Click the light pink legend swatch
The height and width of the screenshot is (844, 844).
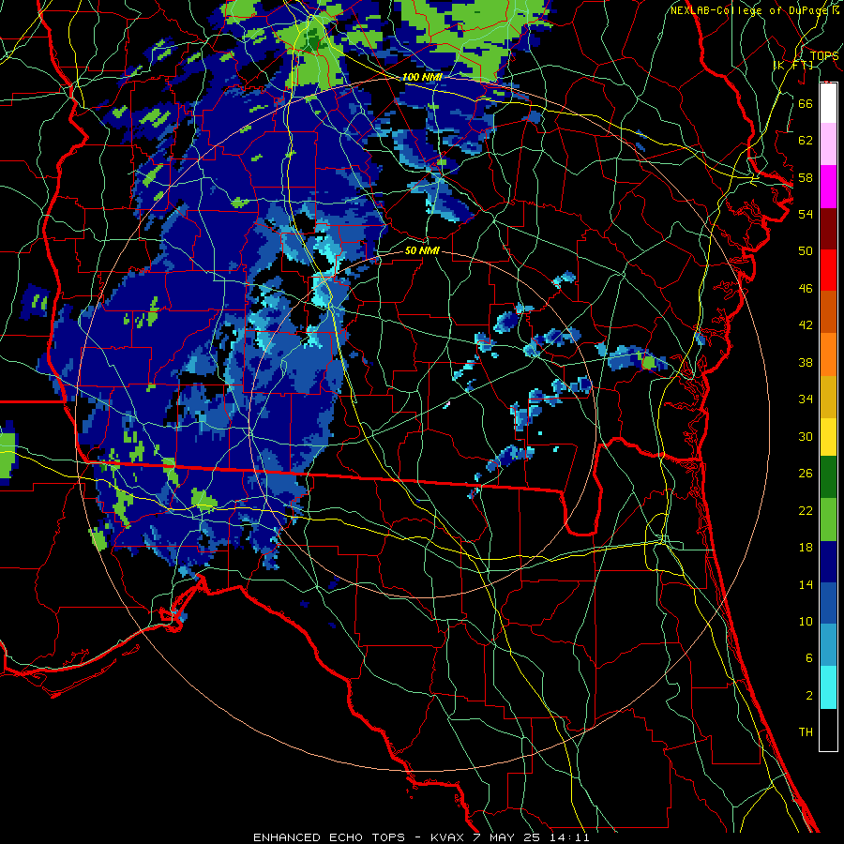[x=828, y=143]
